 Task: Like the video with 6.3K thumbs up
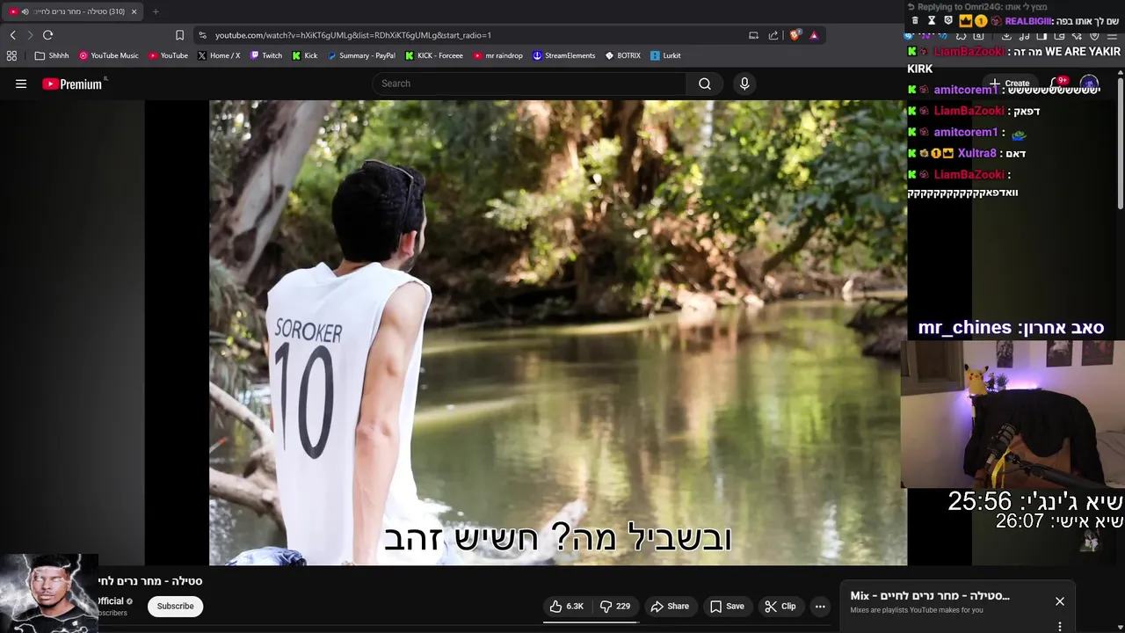pos(566,606)
